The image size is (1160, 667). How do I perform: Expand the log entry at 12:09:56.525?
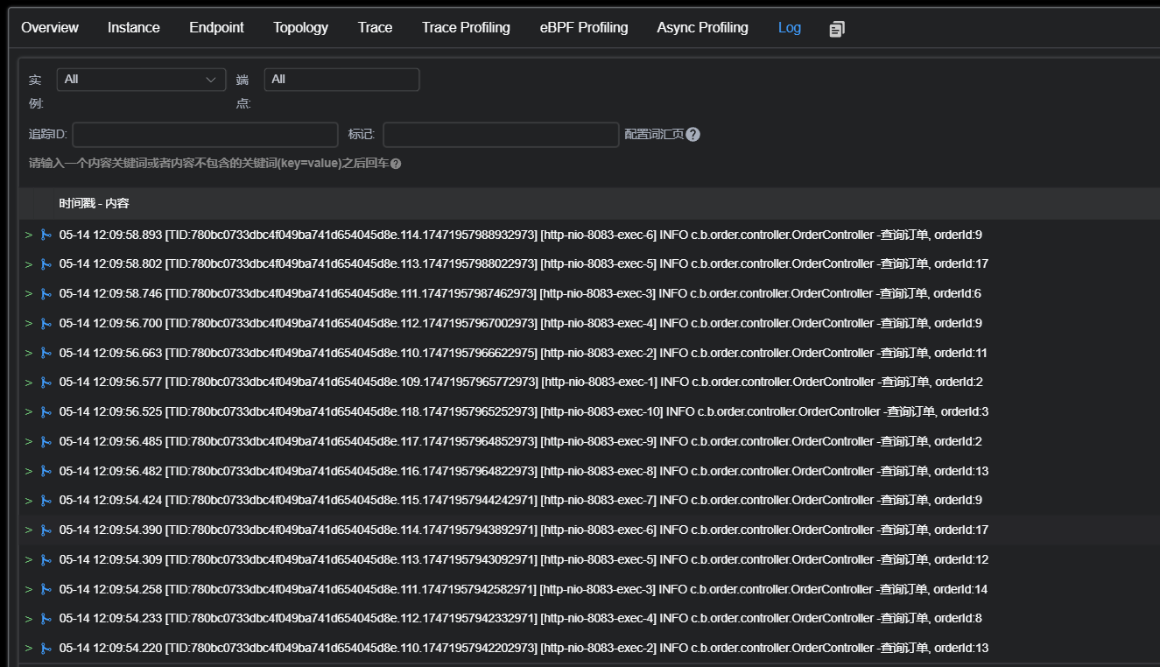tap(29, 412)
